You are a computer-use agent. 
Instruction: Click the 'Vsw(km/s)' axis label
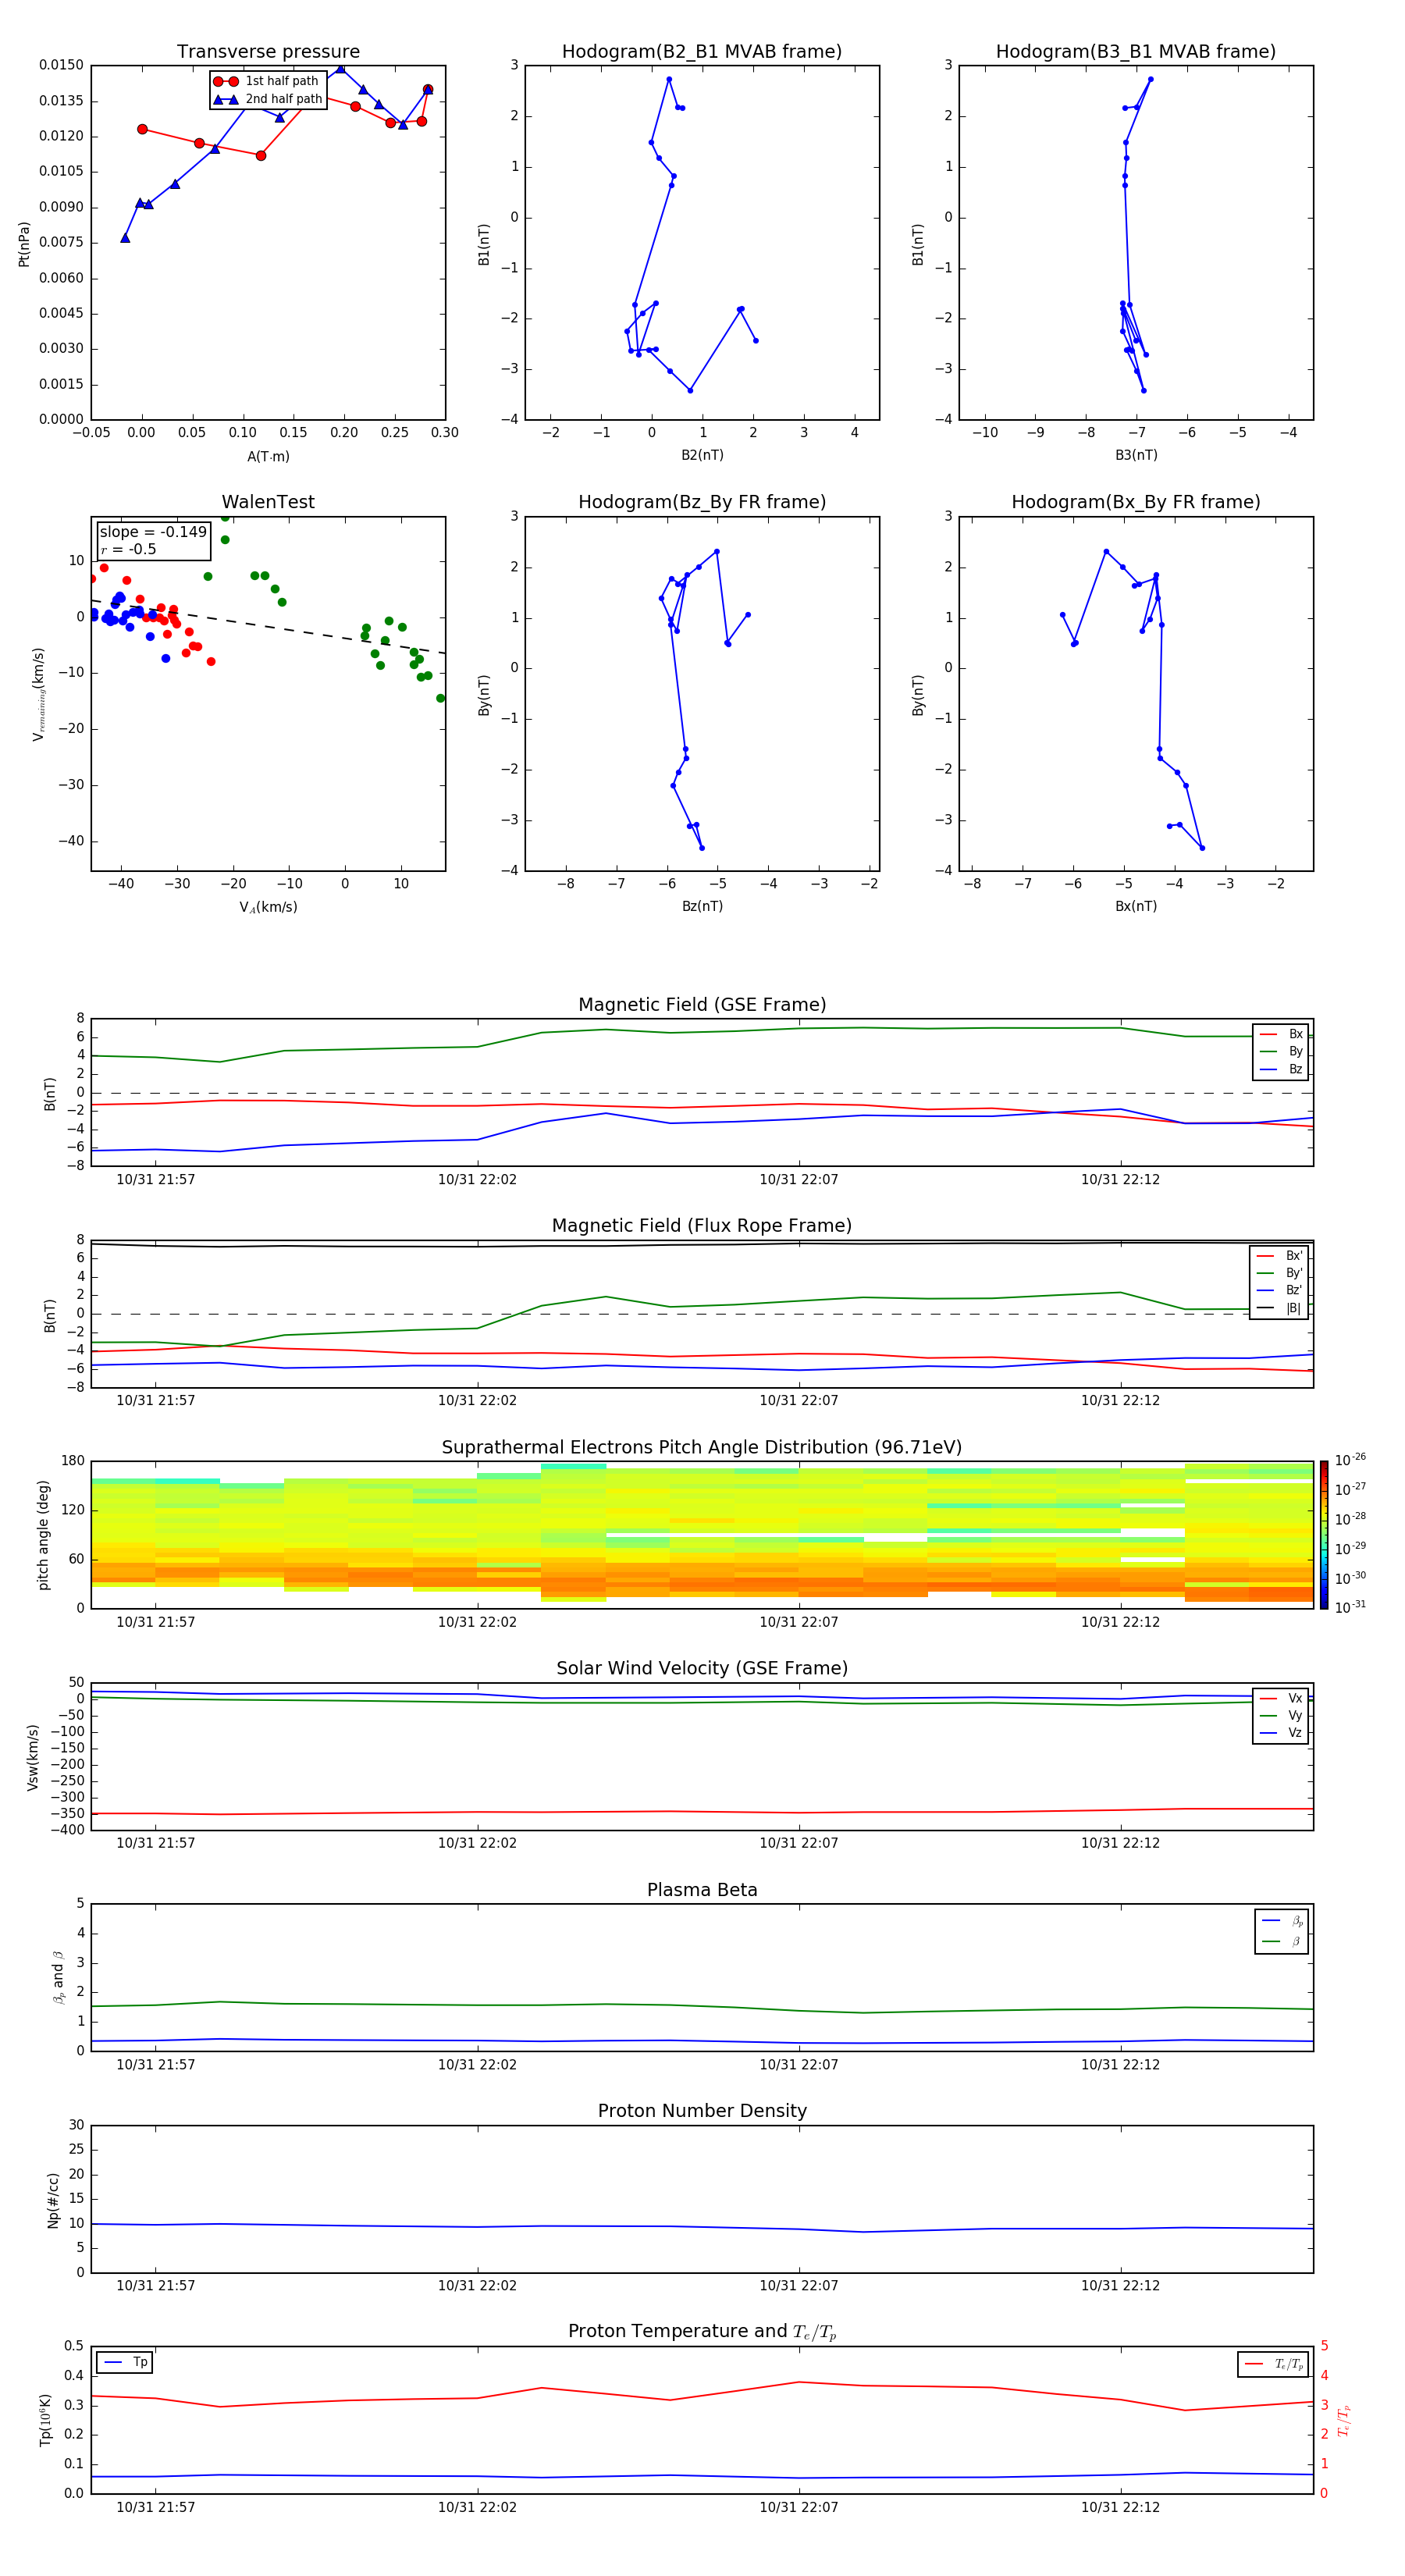33,1757
